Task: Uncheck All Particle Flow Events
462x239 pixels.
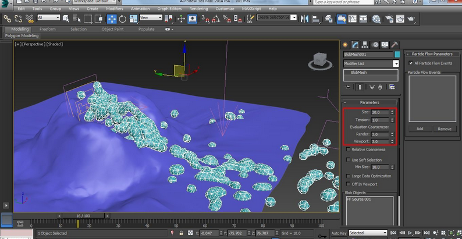Action: pos(411,63)
